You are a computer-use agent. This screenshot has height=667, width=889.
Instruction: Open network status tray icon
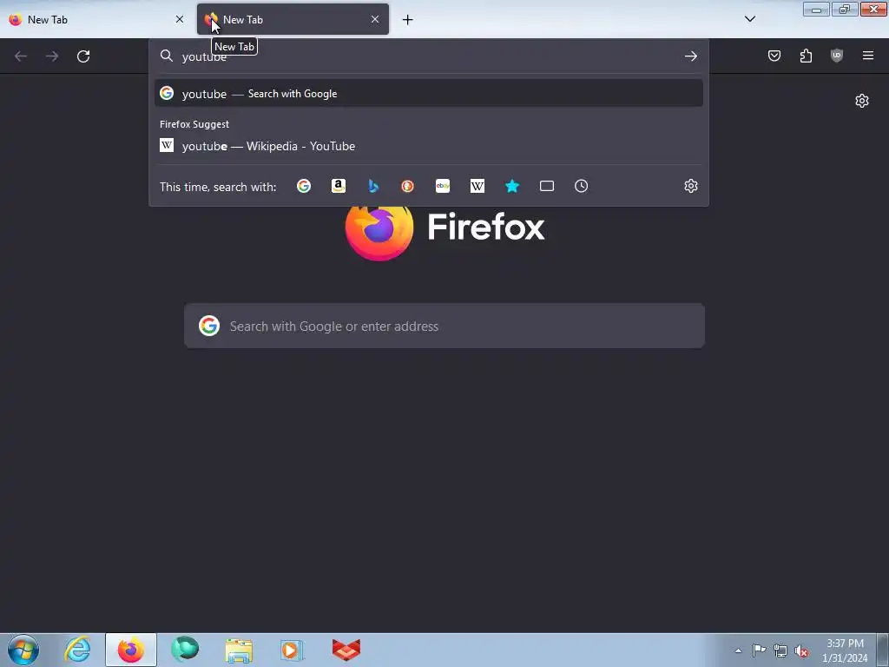[x=780, y=650]
